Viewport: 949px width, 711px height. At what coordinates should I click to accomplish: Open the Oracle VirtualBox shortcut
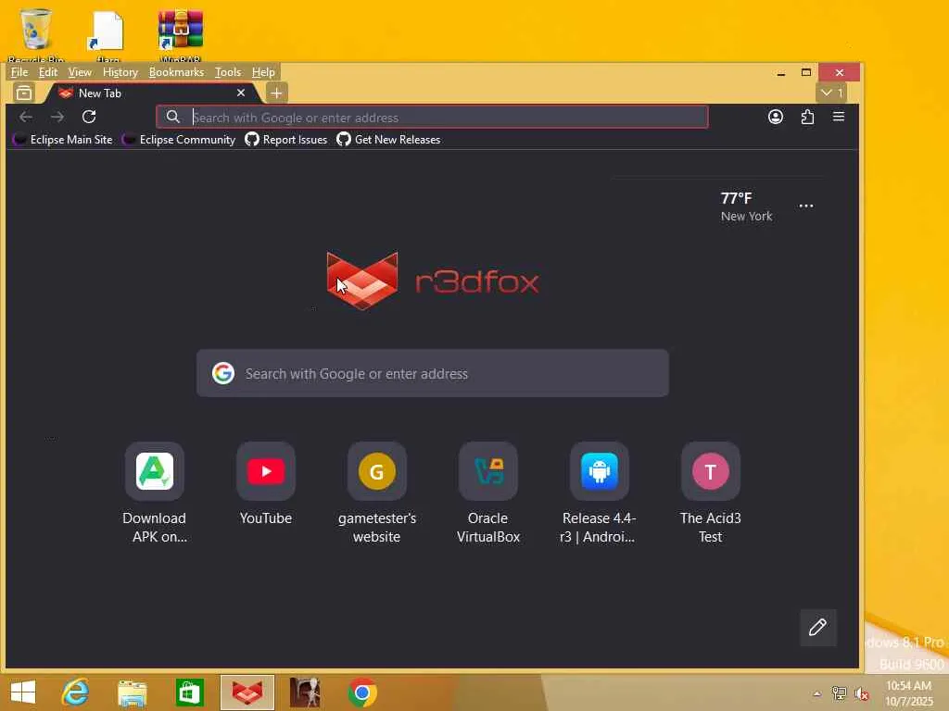[x=487, y=493]
